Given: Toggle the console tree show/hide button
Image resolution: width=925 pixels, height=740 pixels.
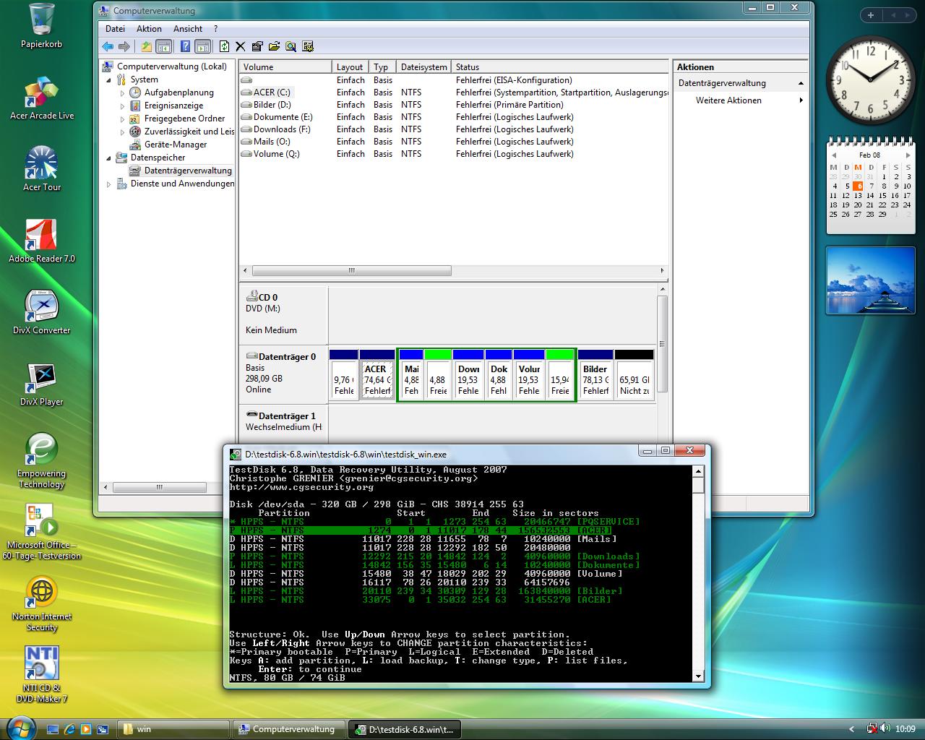Looking at the screenshot, I should (x=164, y=47).
